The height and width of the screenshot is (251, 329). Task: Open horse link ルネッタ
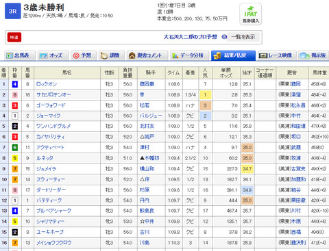[45, 158]
